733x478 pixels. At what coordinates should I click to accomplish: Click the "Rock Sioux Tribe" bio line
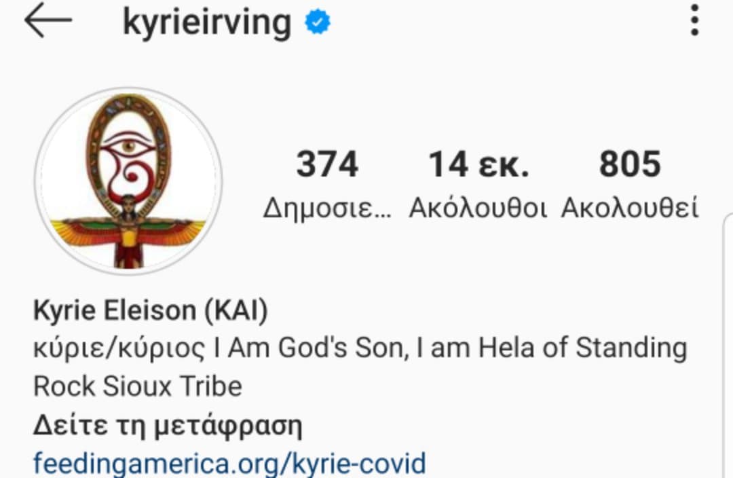click(138, 386)
